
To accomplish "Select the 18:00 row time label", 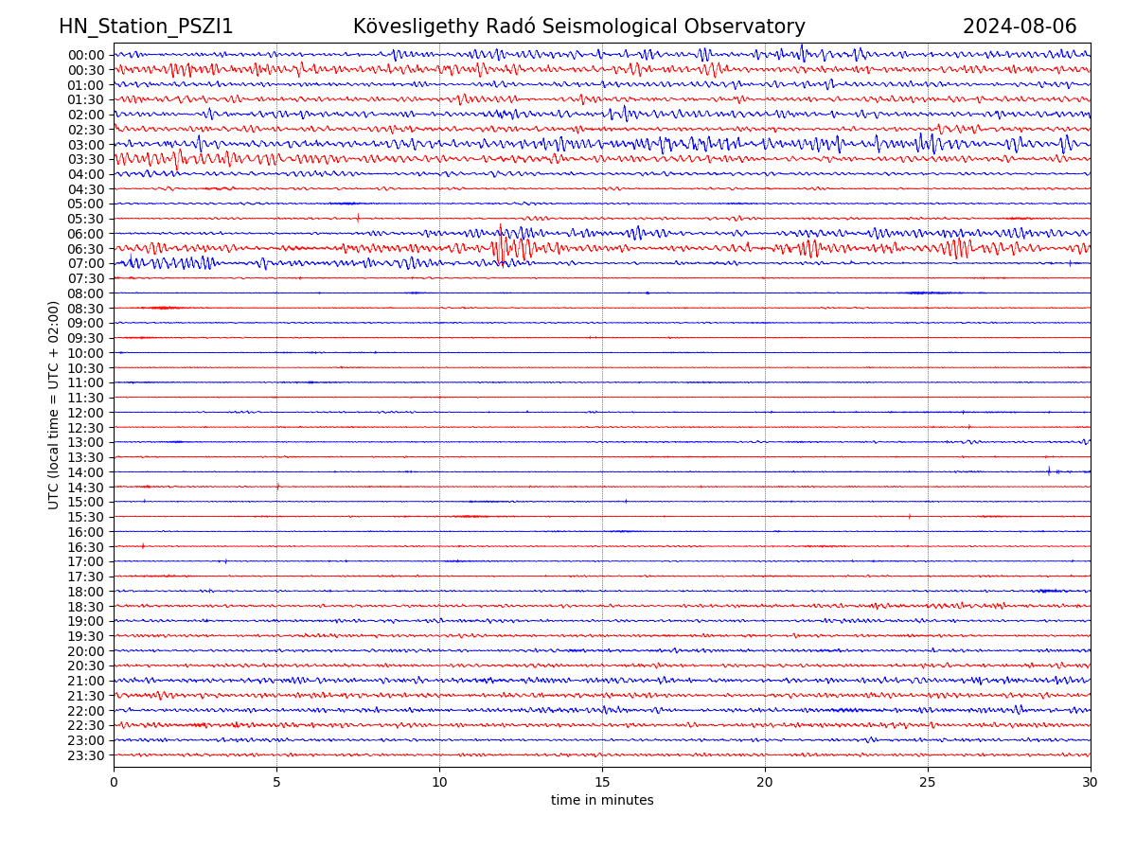I will (85, 592).
